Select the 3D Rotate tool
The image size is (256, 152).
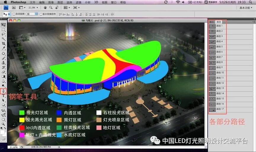click(x=3, y=111)
